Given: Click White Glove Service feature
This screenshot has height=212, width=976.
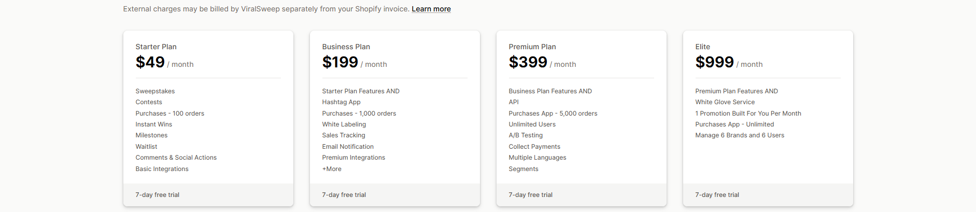Looking at the screenshot, I should 725,102.
